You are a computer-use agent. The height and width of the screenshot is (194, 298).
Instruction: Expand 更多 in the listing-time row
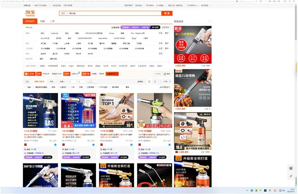point(167,48)
